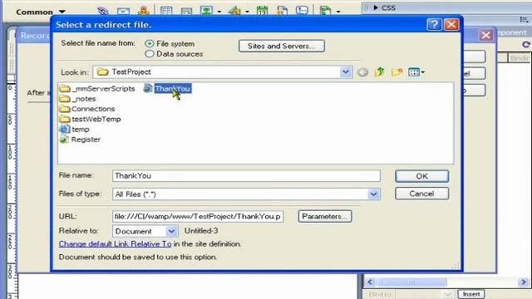
Task: Insert Date using calendar icon
Action: tap(262, 11)
